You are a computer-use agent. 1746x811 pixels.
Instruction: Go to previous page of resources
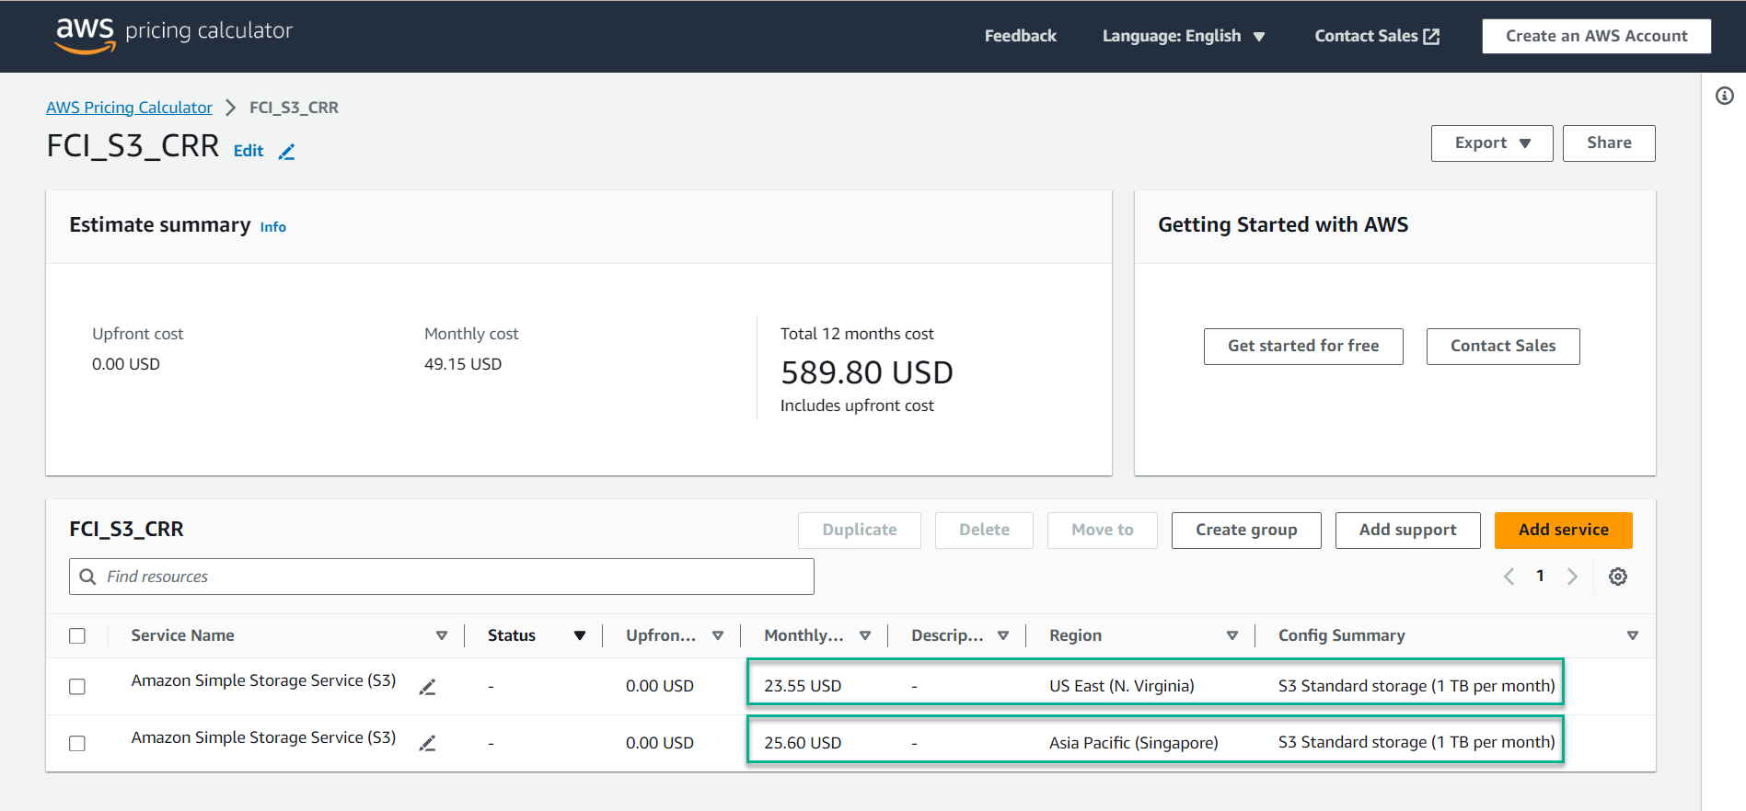[x=1509, y=577]
